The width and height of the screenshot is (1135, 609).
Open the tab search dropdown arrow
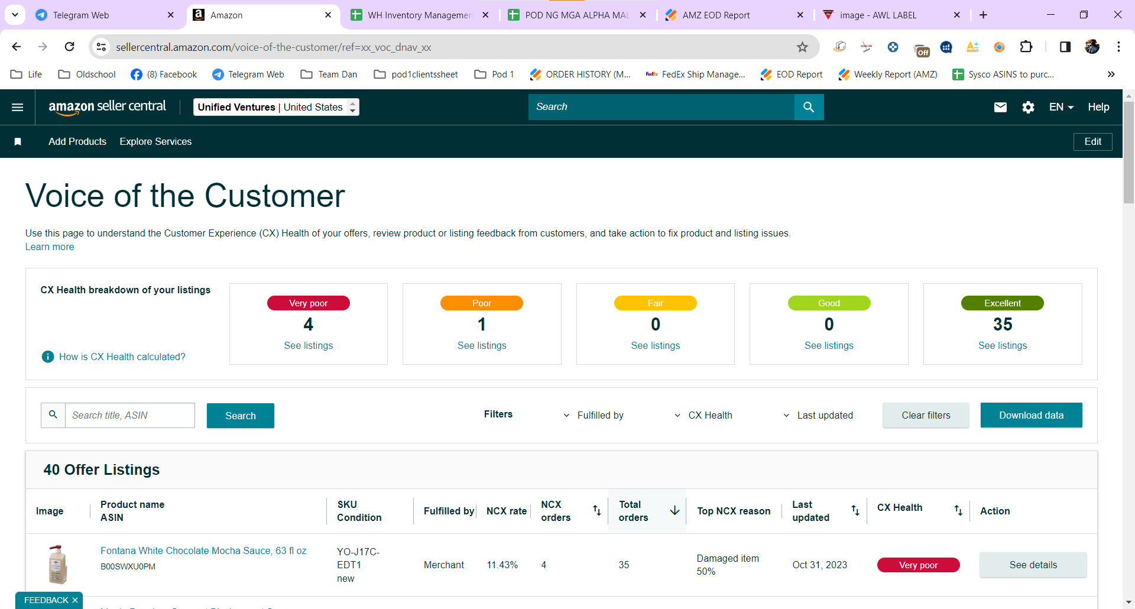[15, 15]
